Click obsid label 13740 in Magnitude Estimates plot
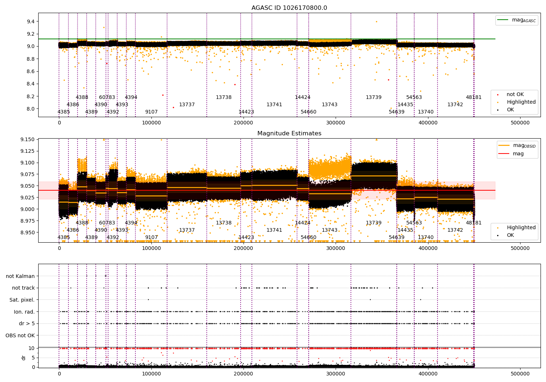This screenshot has height=382, width=546. coord(426,238)
